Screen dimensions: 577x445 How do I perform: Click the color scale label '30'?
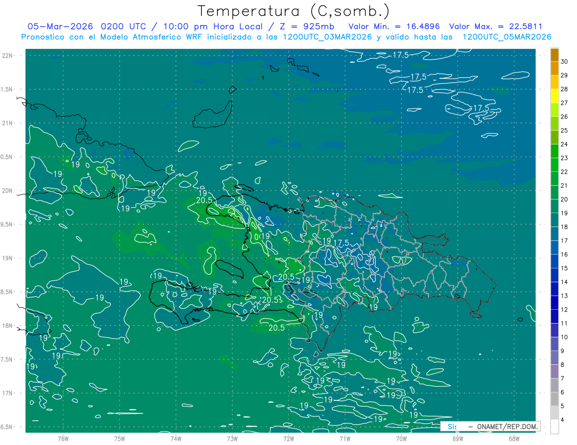[x=564, y=61]
